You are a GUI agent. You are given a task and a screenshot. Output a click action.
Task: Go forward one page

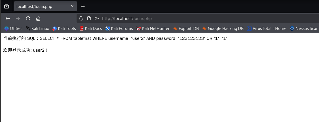pos(18,19)
